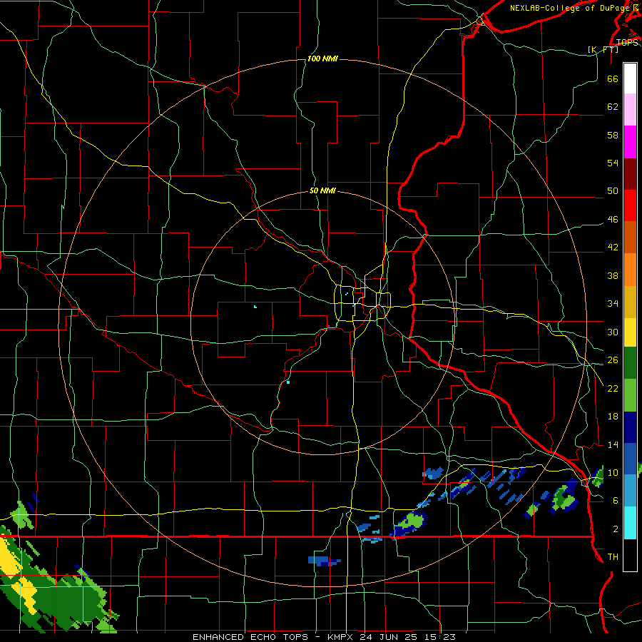Image resolution: width=642 pixels, height=642 pixels.
Task: Click the 26 scale value
Action: click(x=613, y=360)
